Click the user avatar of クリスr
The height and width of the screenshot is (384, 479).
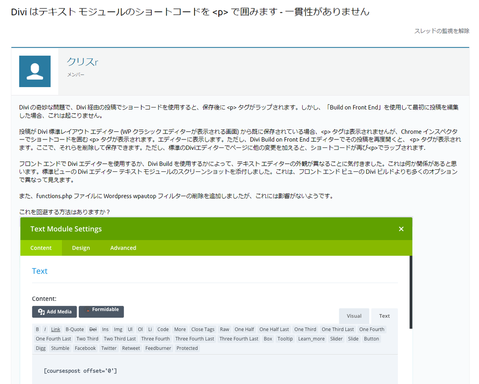34,71
